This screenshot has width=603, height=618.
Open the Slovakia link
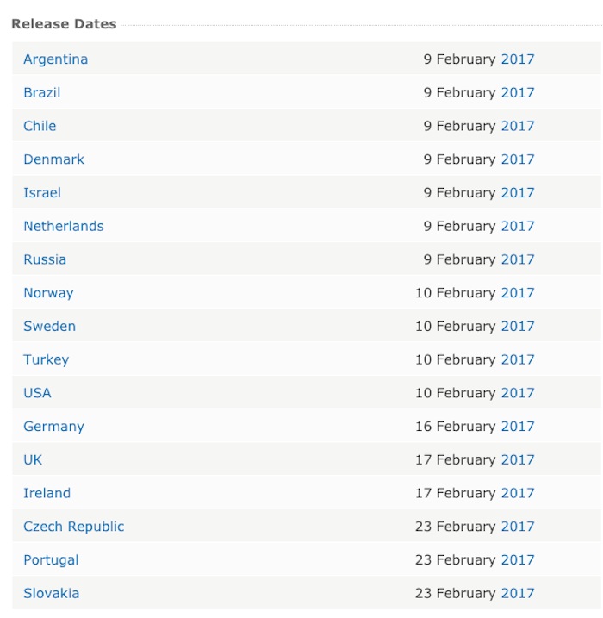pyautogui.click(x=51, y=593)
